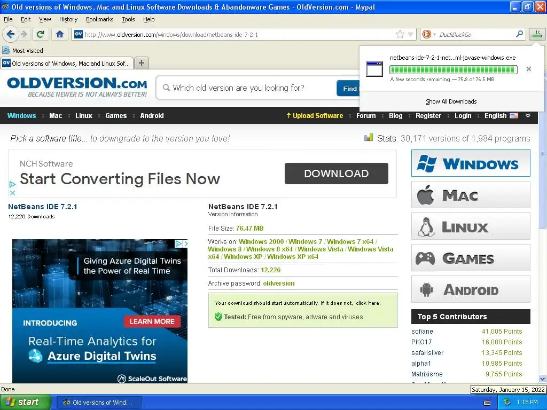Open the File menu
This screenshot has width=547, height=410.
point(8,19)
